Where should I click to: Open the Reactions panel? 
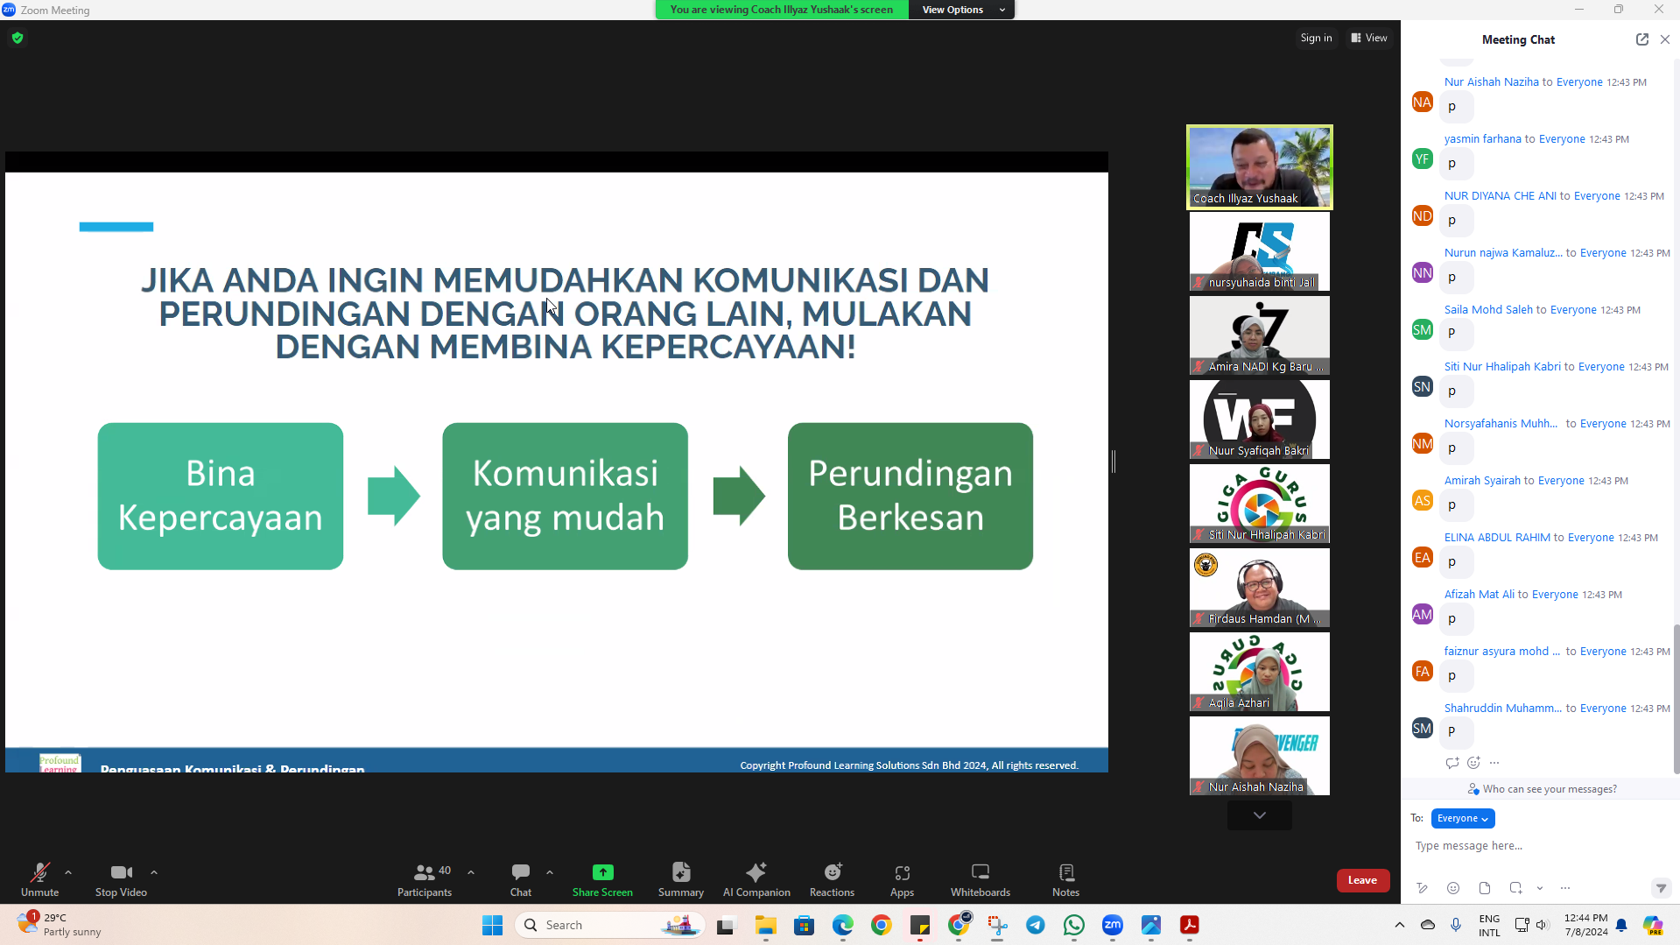pyautogui.click(x=831, y=879)
